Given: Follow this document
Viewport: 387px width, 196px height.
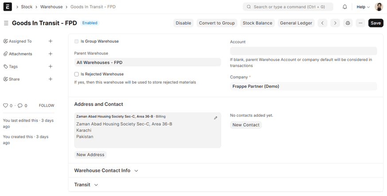Looking at the screenshot, I should pos(47,105).
